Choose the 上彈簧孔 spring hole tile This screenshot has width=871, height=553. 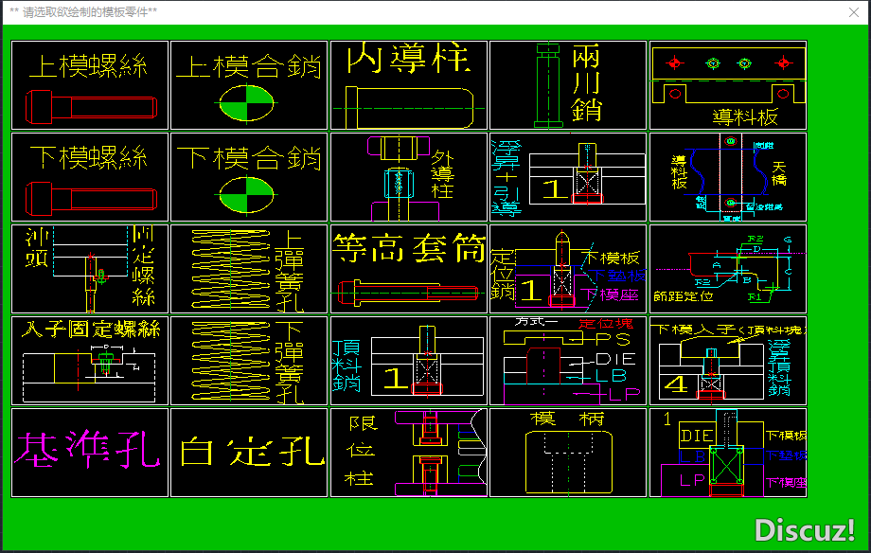point(249,269)
